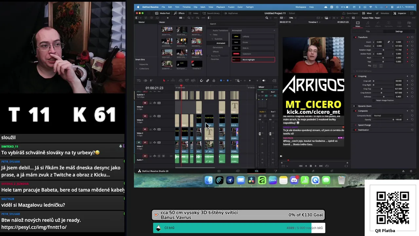The image size is (419, 236).
Task: Select Generators in the Effects tree
Action: point(218,48)
